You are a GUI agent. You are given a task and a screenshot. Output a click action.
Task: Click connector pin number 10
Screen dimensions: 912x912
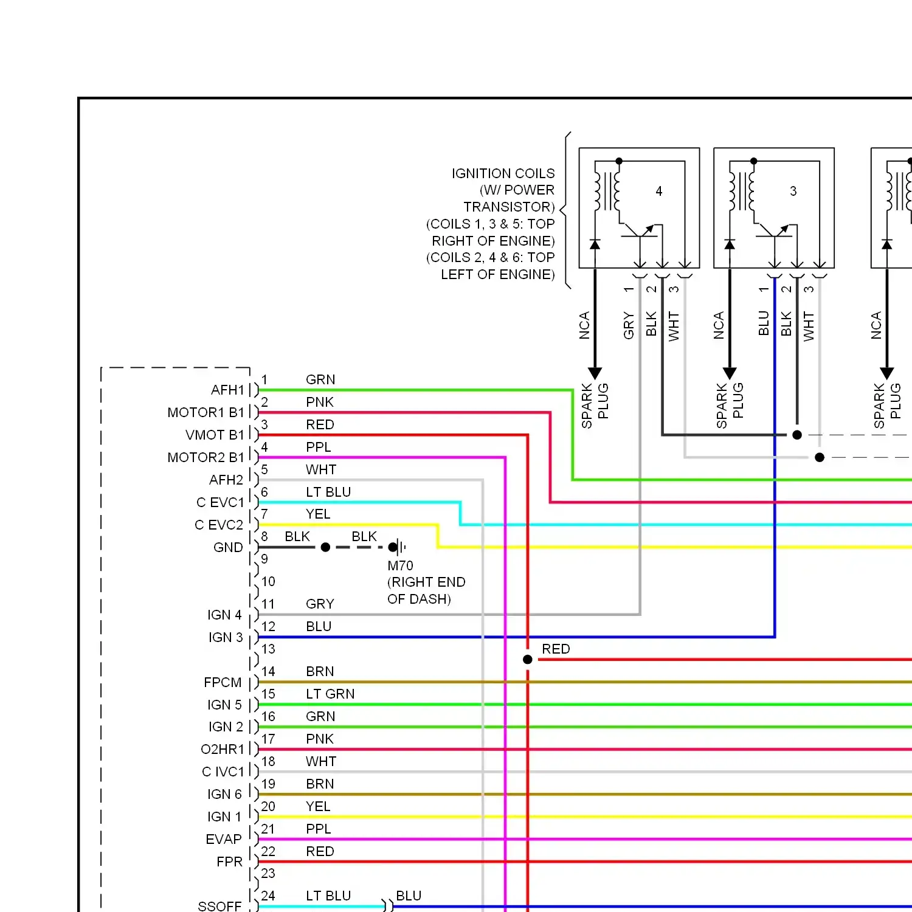[268, 581]
